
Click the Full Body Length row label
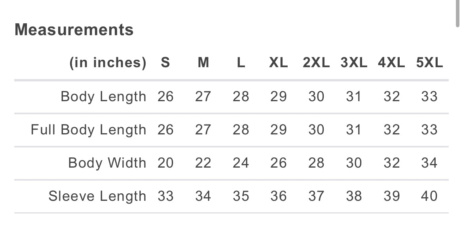(88, 130)
